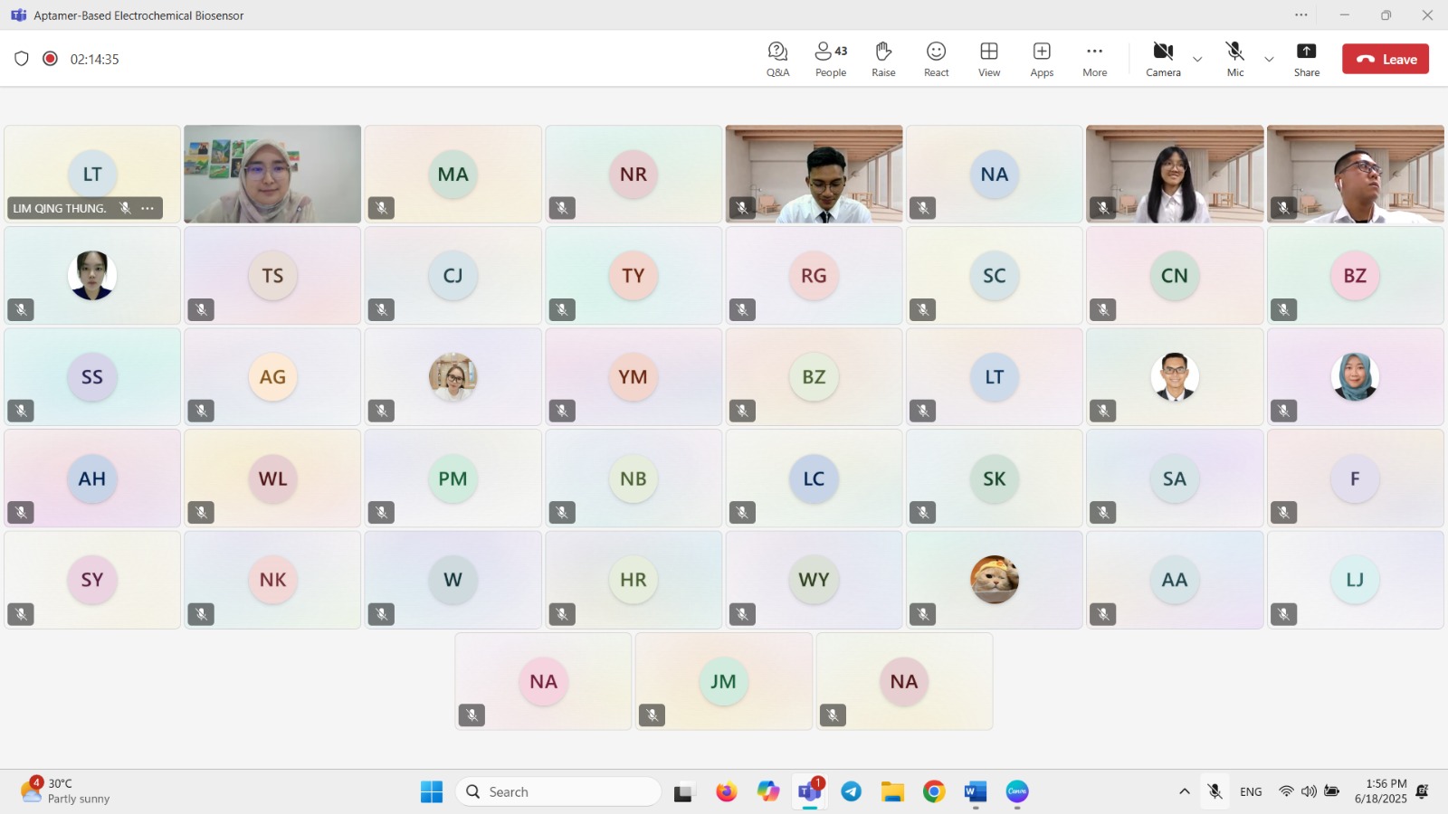The image size is (1448, 814).
Task: Click the JM participant avatar
Action: 723,681
